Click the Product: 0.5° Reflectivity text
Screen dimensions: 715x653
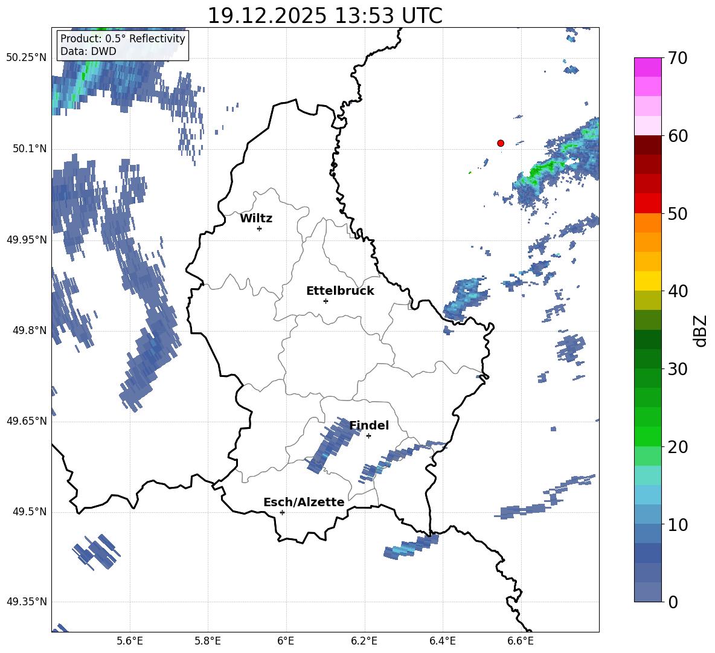pos(123,39)
